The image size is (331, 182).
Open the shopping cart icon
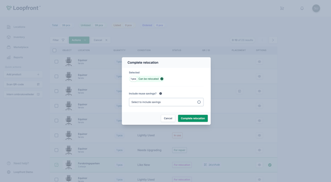282,9
